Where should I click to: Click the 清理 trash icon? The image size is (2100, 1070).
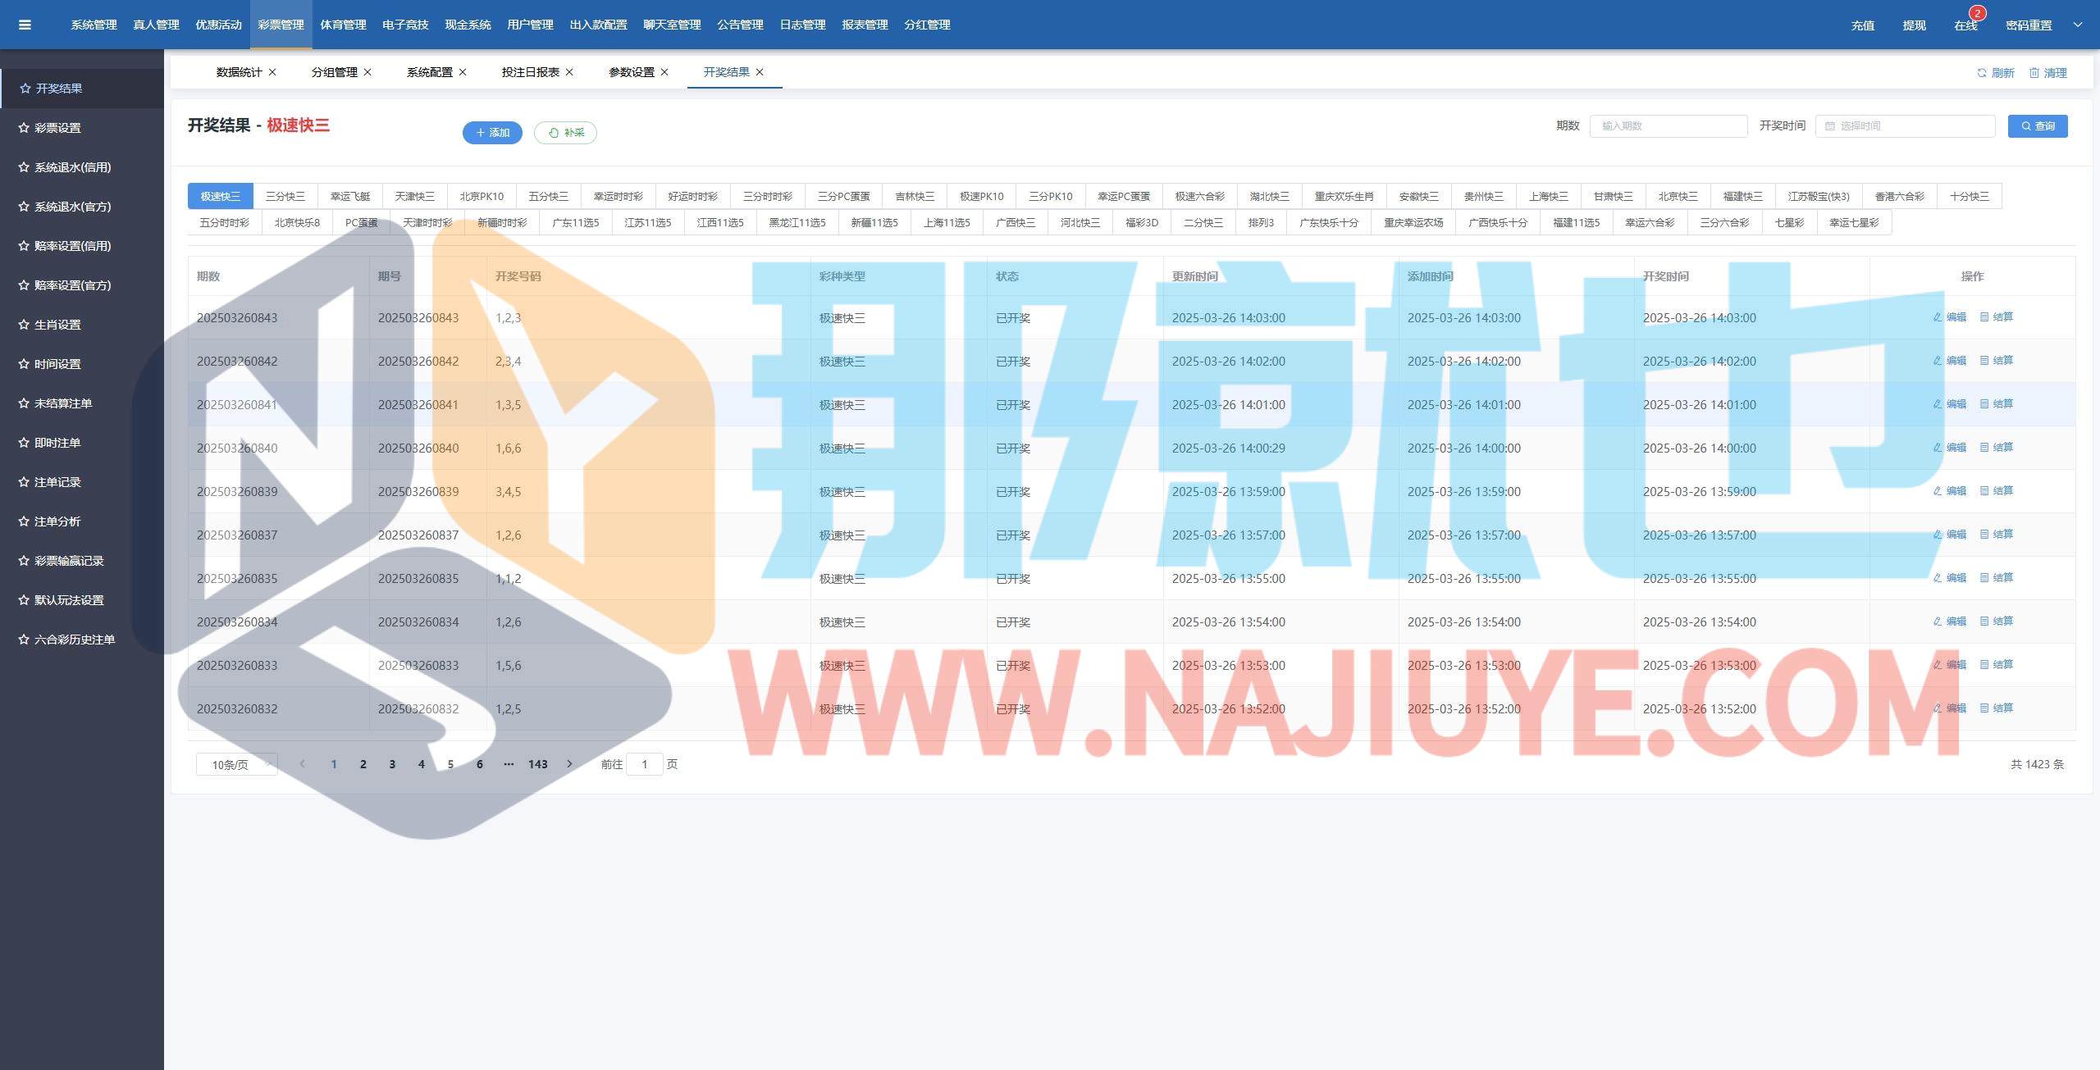coord(2034,73)
